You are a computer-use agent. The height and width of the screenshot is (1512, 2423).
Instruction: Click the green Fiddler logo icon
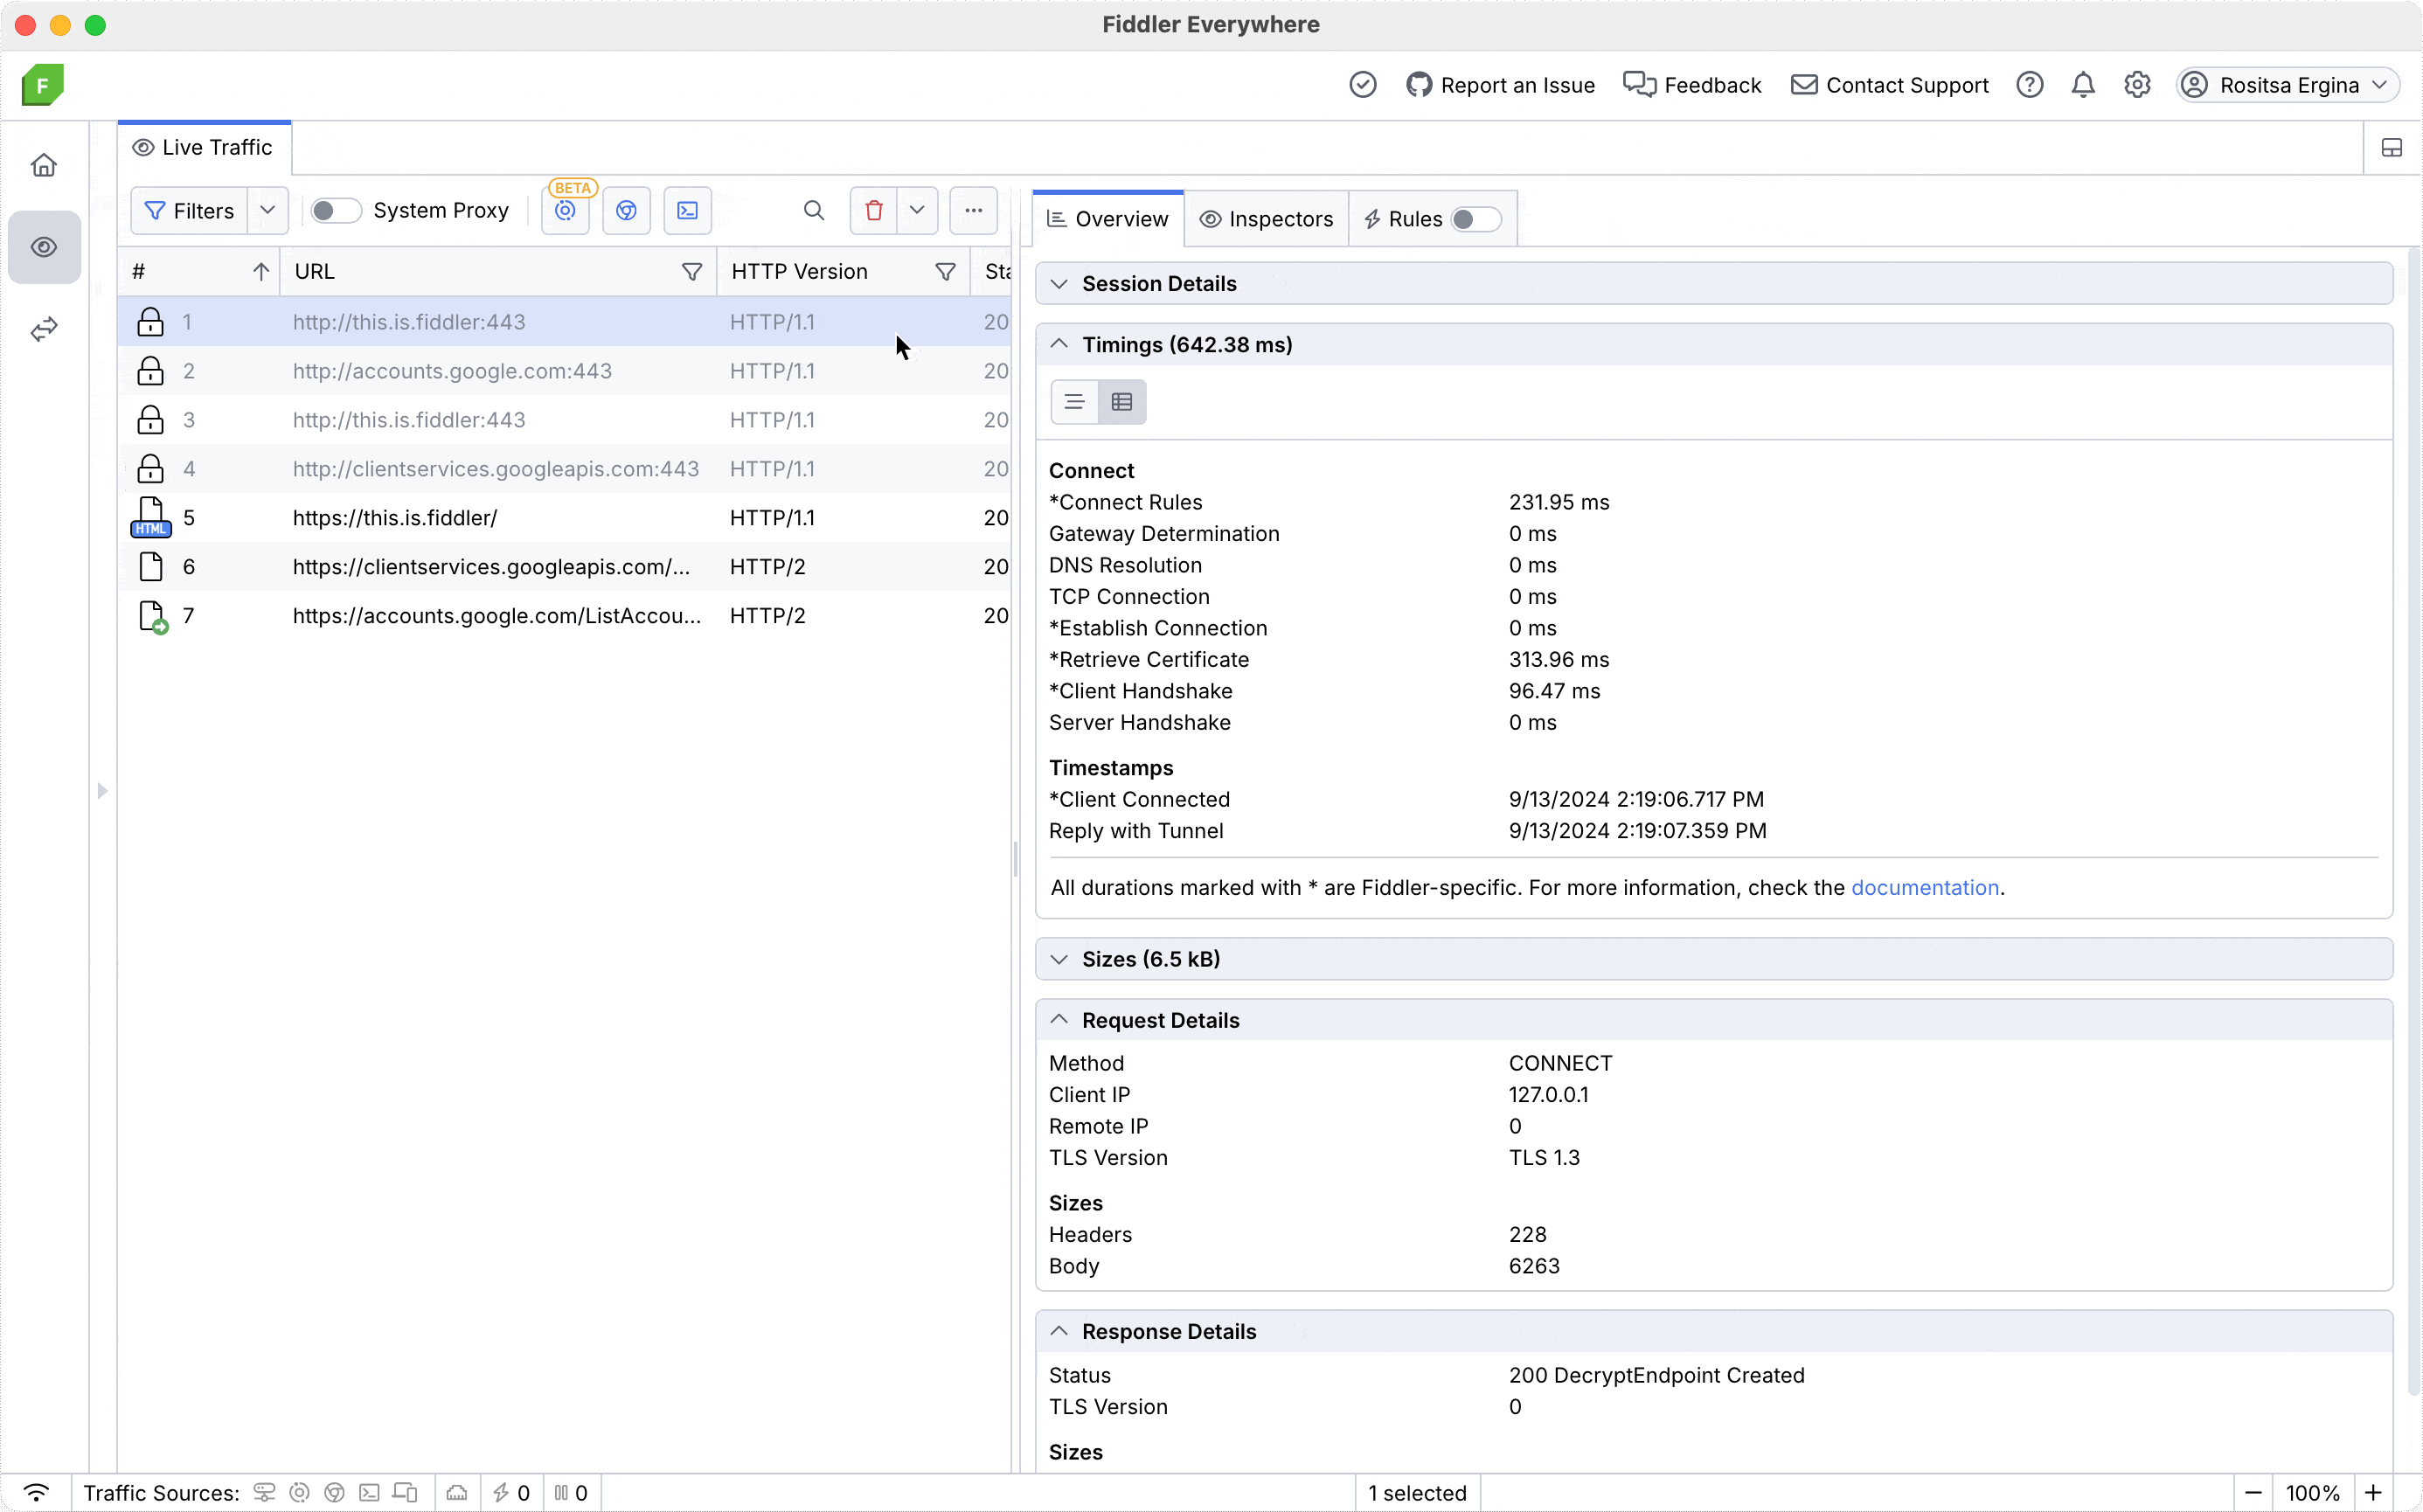pos(42,85)
